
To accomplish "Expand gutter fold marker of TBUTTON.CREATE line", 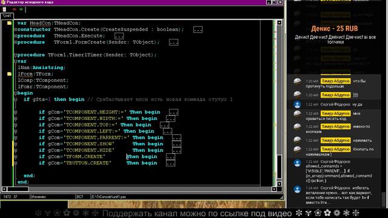I will click(16, 163).
